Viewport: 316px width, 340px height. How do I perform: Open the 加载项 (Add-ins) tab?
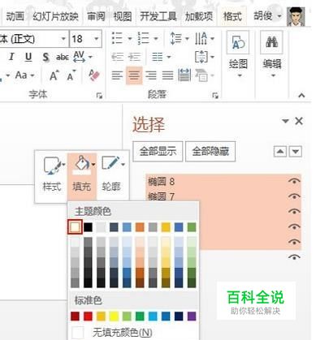[x=199, y=16]
